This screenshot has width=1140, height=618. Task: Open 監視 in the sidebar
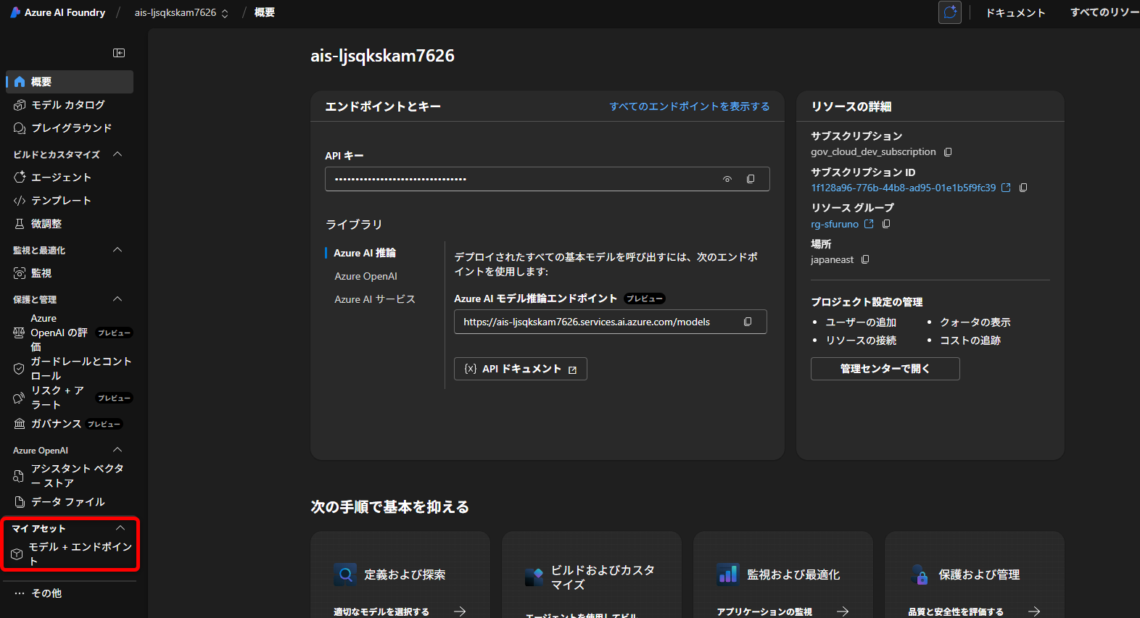coord(70,273)
